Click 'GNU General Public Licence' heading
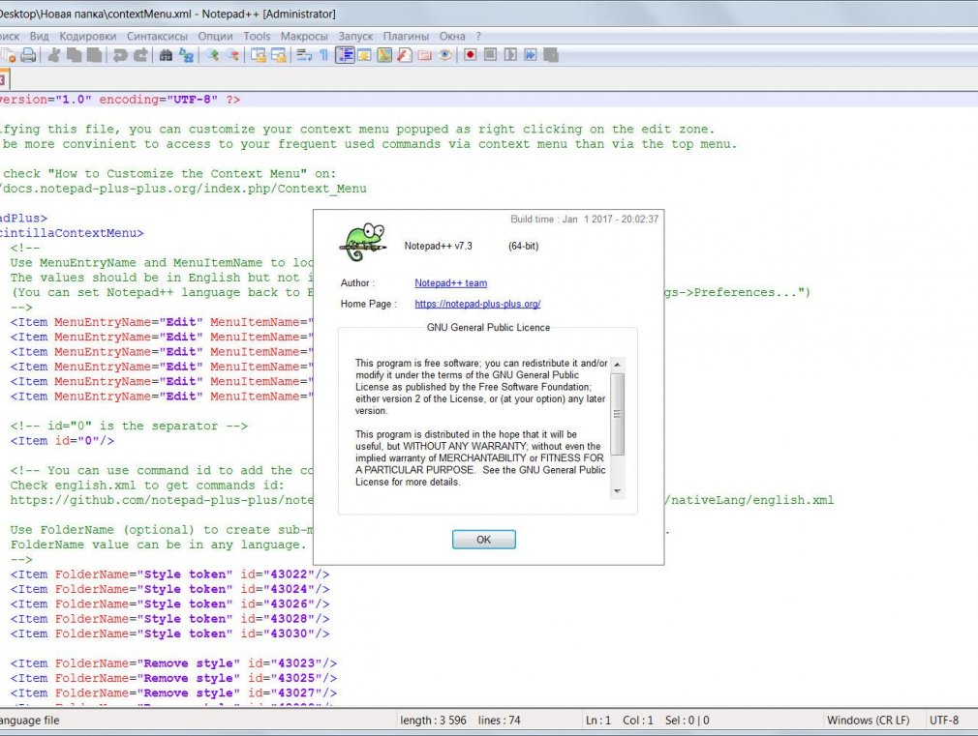This screenshot has height=736, width=978. (x=488, y=328)
